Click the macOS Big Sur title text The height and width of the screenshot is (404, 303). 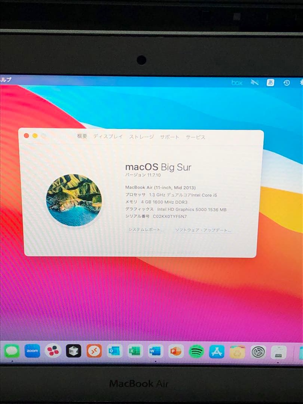tap(158, 167)
